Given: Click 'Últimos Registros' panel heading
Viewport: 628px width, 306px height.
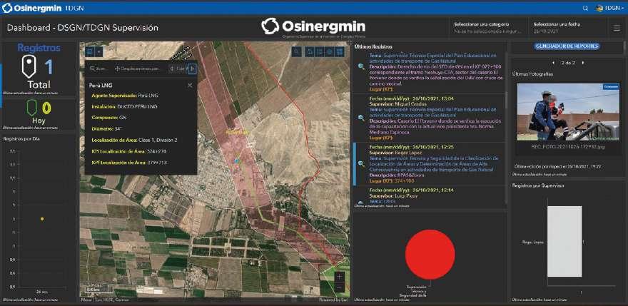Looking at the screenshot, I should coord(373,47).
